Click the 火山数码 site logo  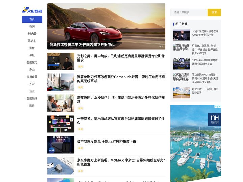tap(32, 10)
